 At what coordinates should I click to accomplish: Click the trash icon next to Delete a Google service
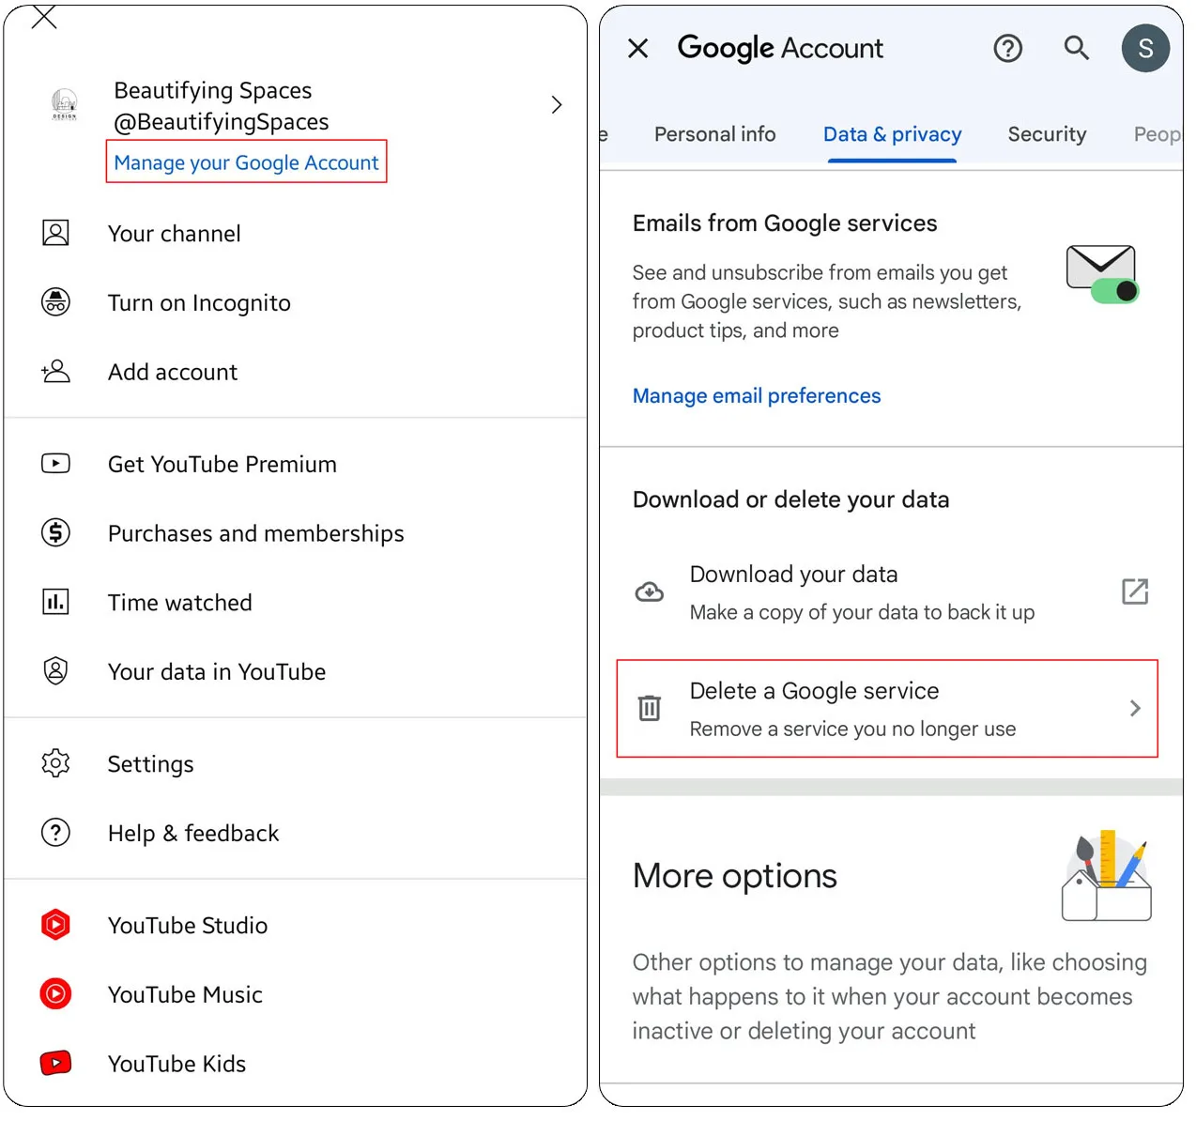651,708
